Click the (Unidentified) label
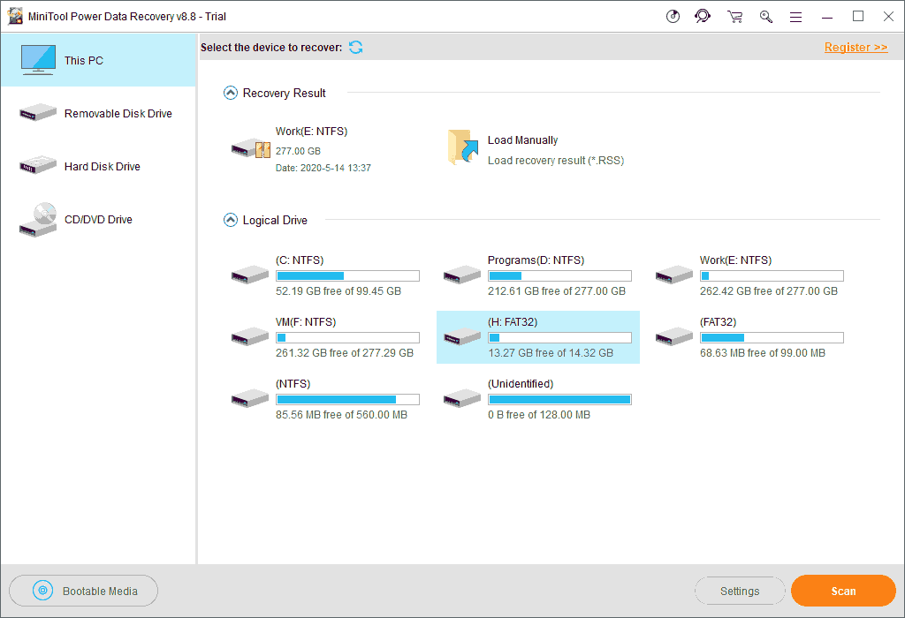Viewport: 905px width, 618px height. pyautogui.click(x=521, y=383)
